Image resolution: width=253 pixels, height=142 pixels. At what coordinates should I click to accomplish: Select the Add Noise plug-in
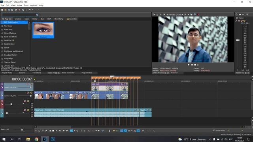(8, 26)
